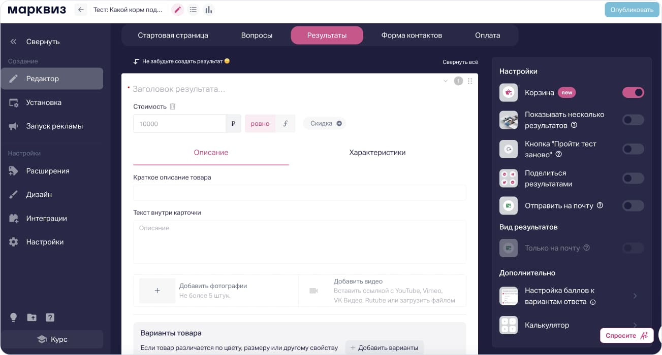
Task: Click the question mark help icon in sidebar
Action: 50,317
